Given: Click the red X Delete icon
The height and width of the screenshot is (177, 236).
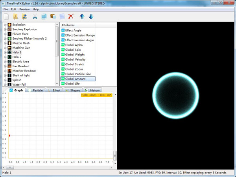Looking at the screenshot, I should click(71, 17).
